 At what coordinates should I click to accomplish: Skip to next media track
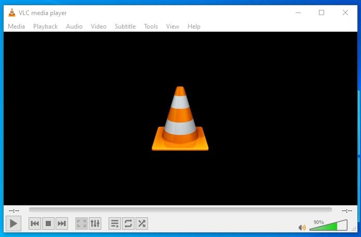click(x=62, y=223)
